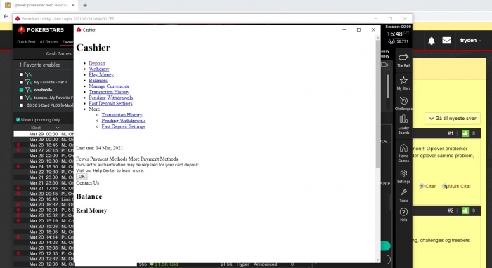The width and height of the screenshot is (492, 268).
Task: Click More Payment Methods text
Action: (x=153, y=159)
